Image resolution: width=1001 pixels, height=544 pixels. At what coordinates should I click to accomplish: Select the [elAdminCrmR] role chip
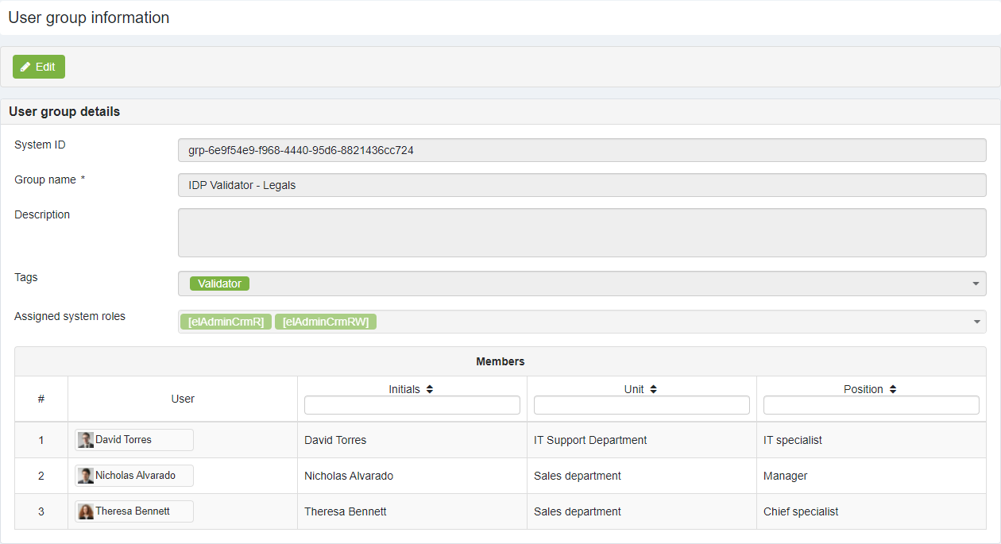coord(226,322)
